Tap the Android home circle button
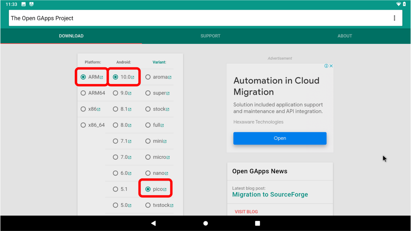 point(205,223)
